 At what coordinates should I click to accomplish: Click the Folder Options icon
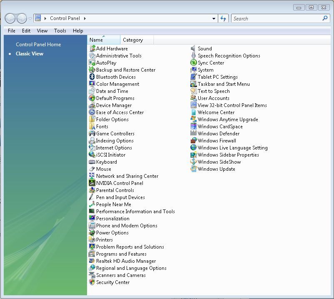(x=92, y=120)
